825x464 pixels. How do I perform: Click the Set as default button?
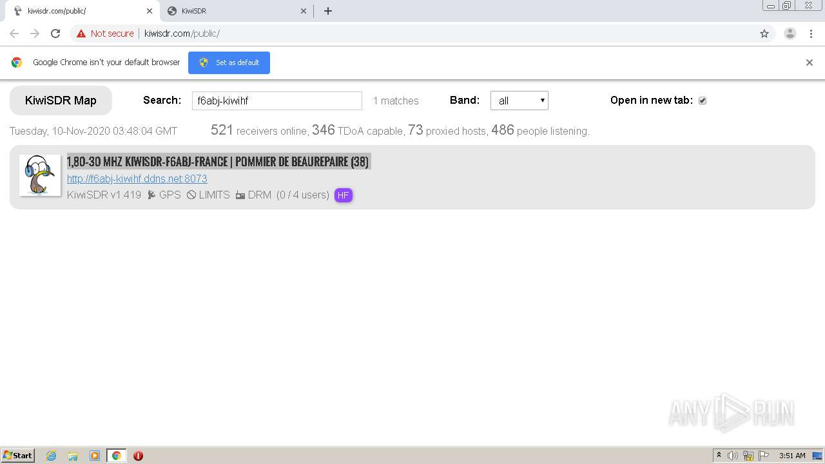[229, 63]
